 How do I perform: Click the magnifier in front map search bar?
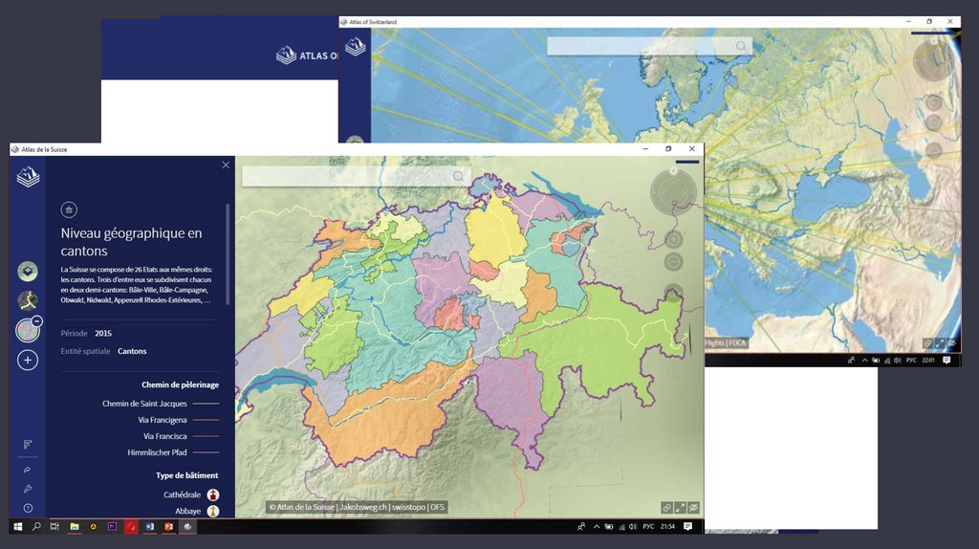(x=459, y=176)
